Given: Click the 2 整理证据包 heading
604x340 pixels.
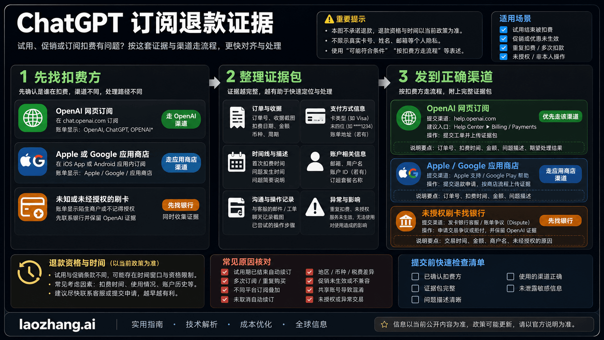Looking at the screenshot, I should coord(264,77).
